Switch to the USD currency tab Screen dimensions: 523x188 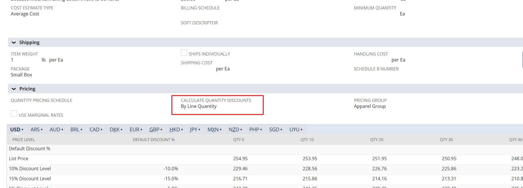[x=16, y=130]
